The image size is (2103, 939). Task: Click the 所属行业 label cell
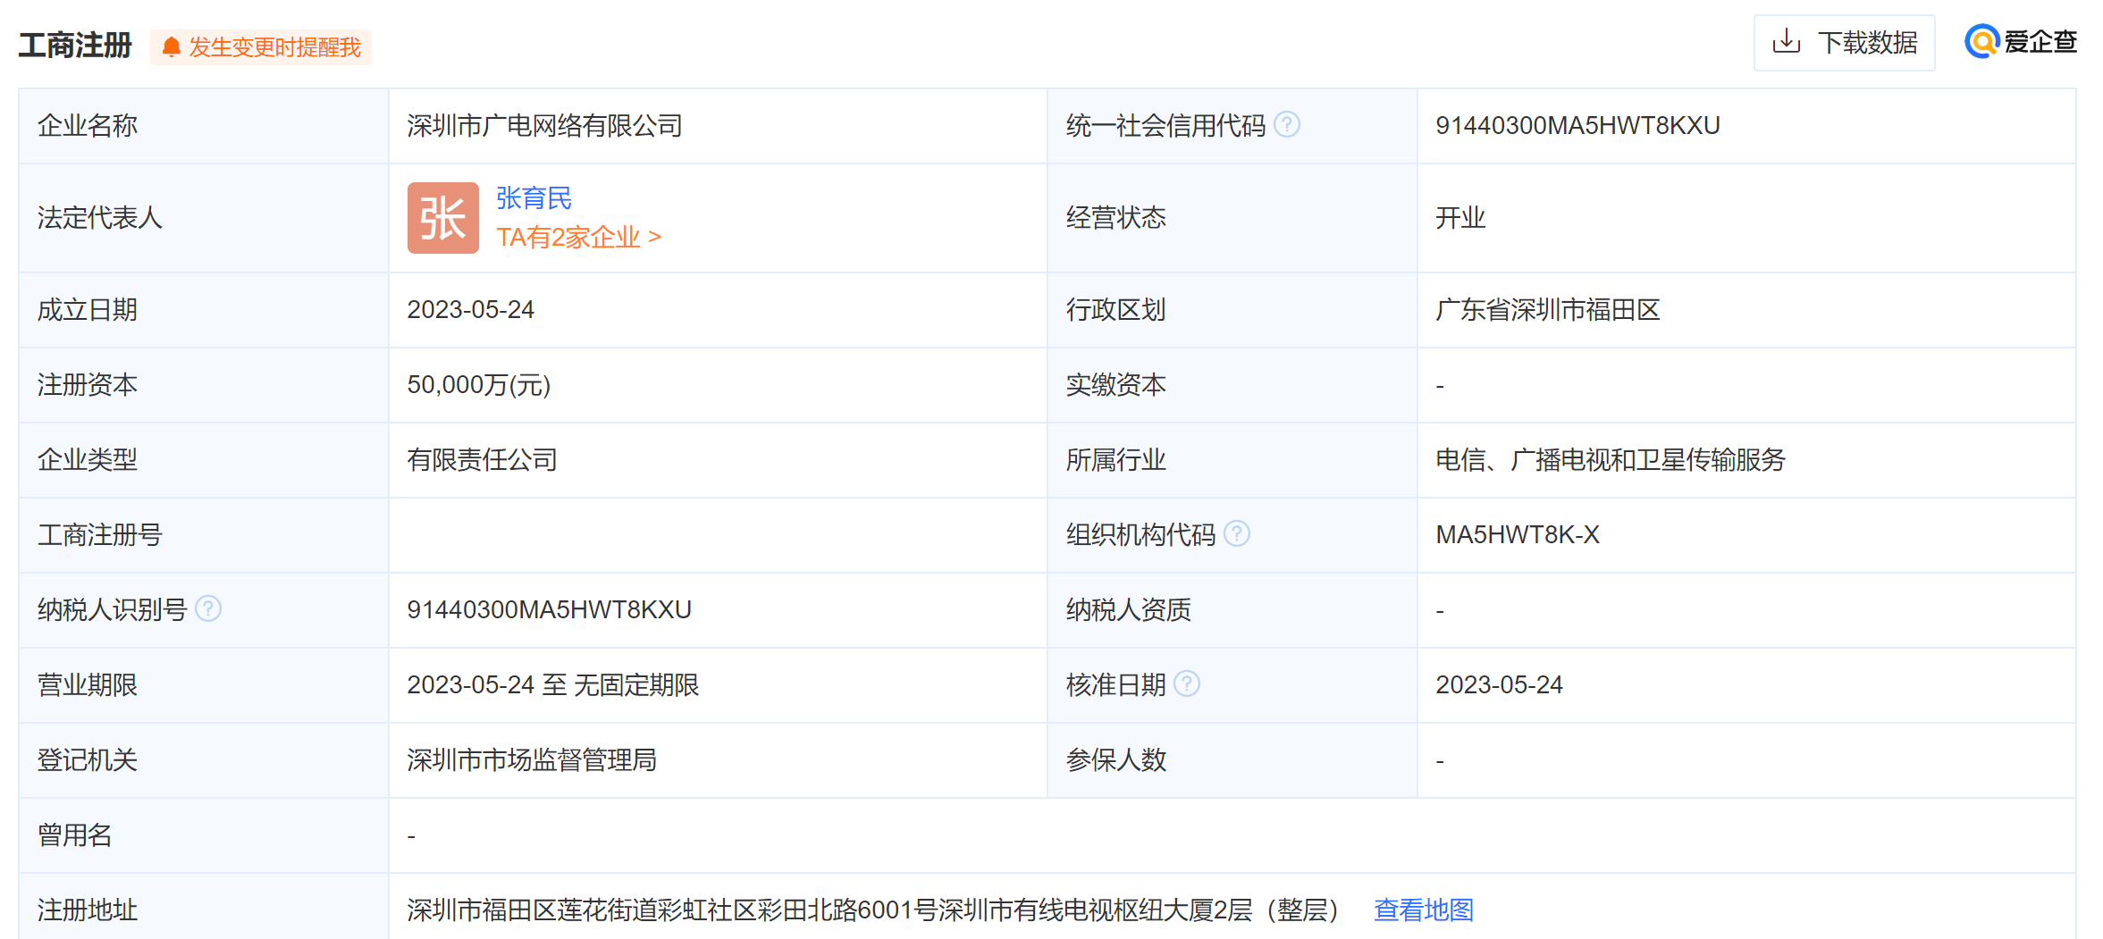point(1232,460)
